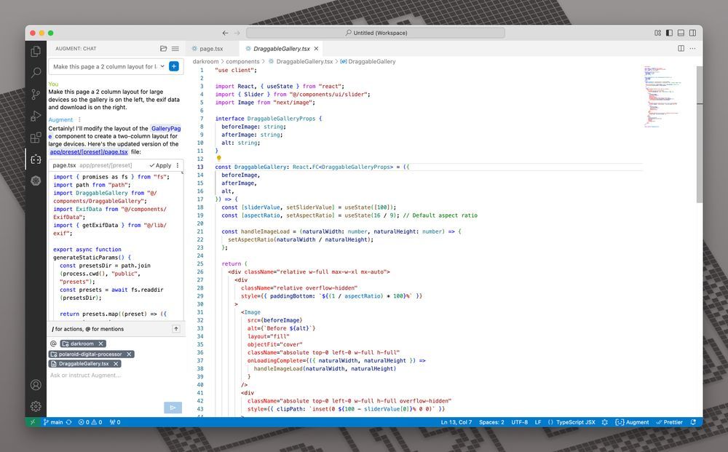The width and height of the screenshot is (728, 452).
Task: Open Source Control view in activity bar
Action: pos(36,94)
